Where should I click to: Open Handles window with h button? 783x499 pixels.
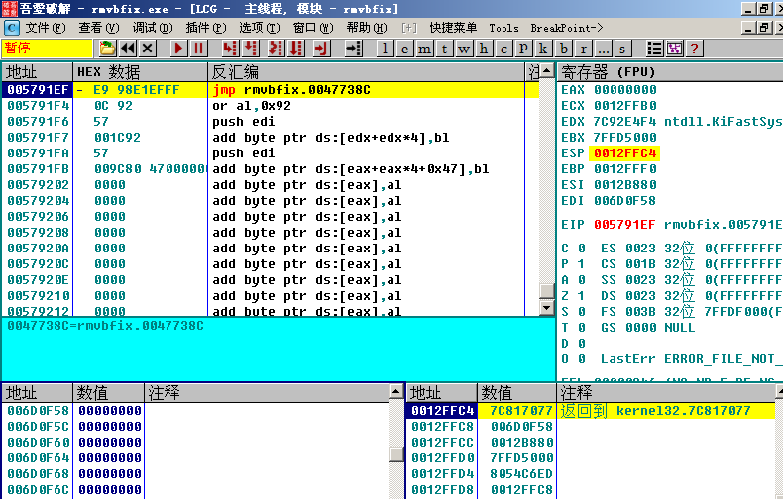(x=484, y=49)
